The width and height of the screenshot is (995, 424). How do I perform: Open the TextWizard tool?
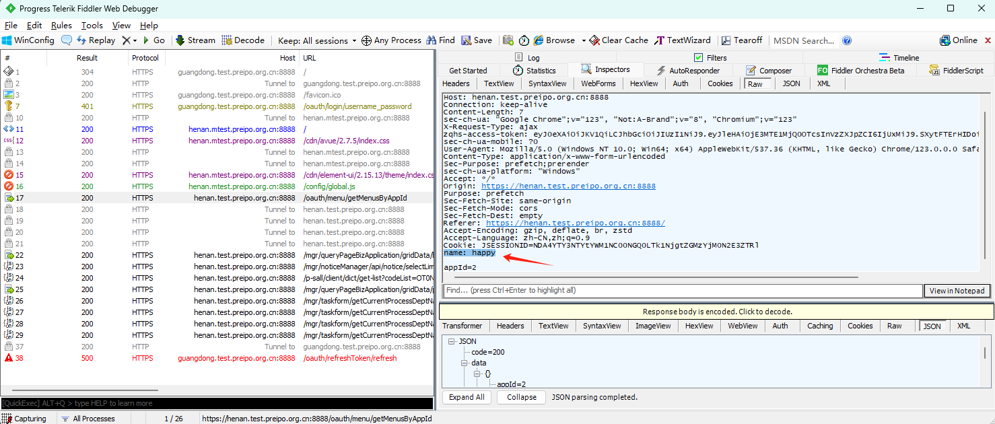pyautogui.click(x=683, y=40)
